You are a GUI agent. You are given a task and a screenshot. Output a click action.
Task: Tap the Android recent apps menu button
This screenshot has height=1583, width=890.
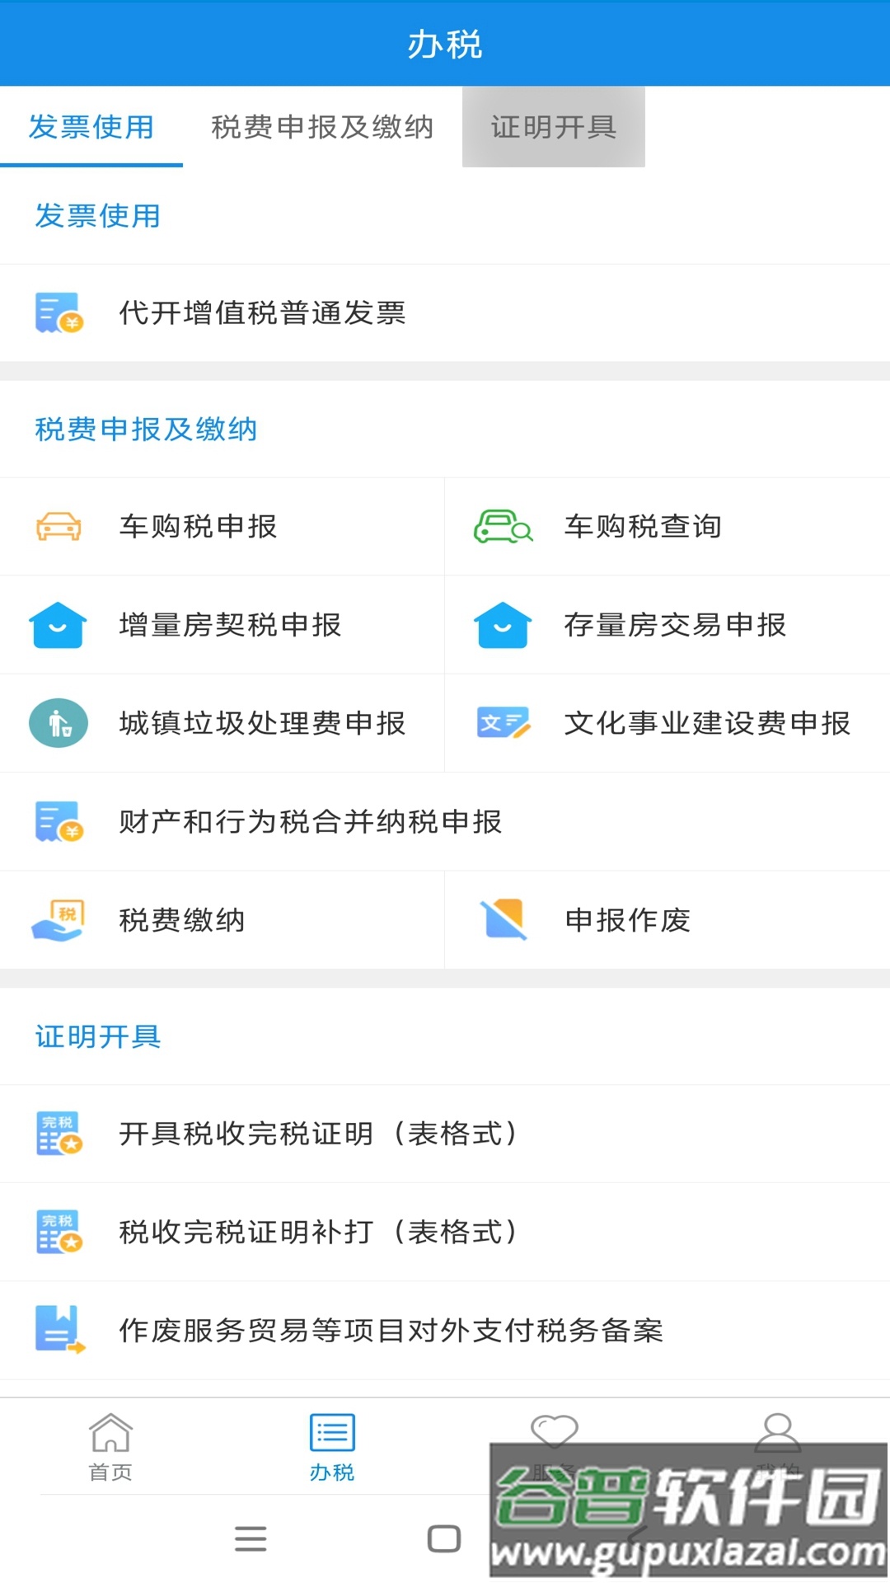tap(251, 1538)
